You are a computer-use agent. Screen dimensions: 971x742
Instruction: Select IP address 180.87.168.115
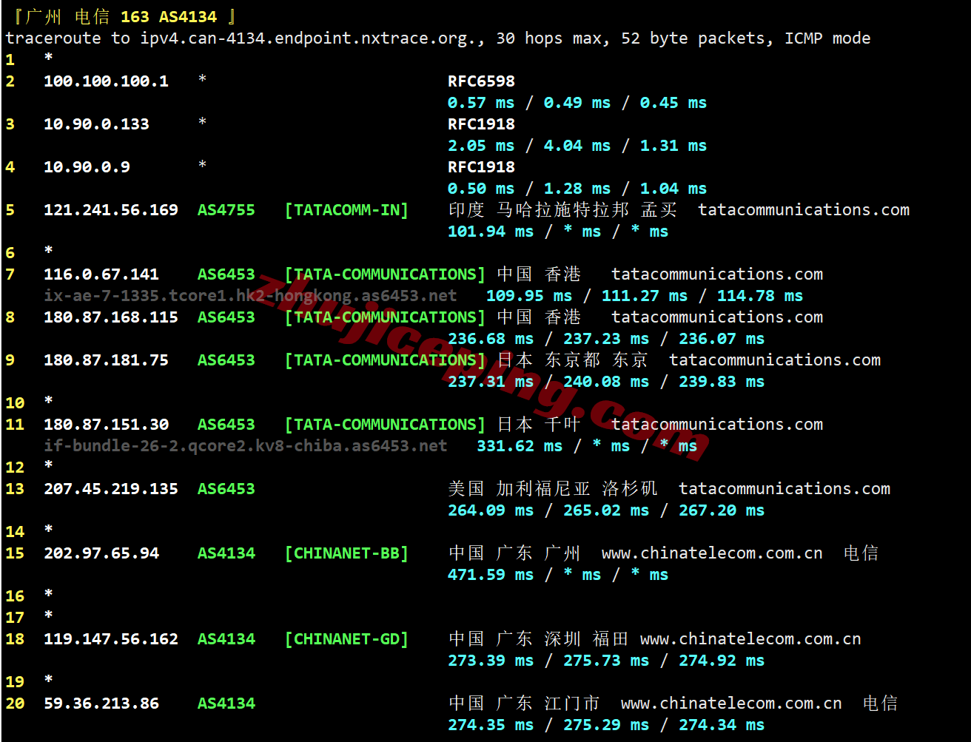click(x=111, y=317)
